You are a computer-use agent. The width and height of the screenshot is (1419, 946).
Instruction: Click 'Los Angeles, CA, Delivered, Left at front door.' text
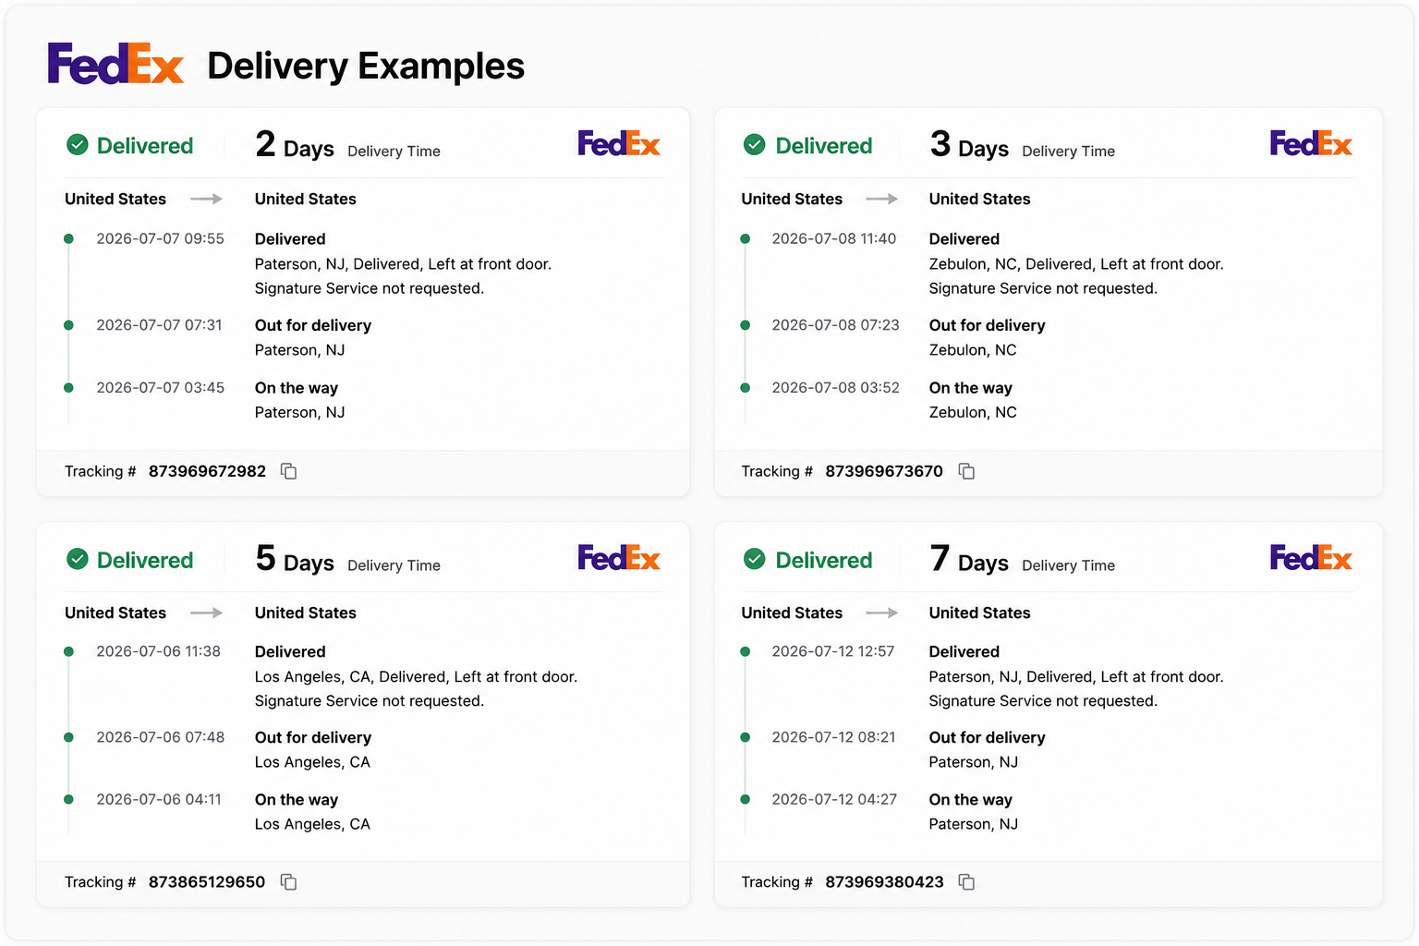point(416,677)
